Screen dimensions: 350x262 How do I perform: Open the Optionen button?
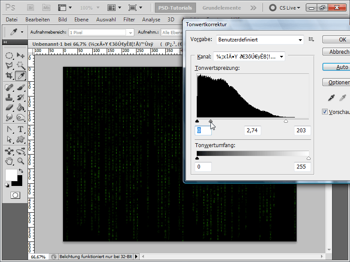coord(336,82)
